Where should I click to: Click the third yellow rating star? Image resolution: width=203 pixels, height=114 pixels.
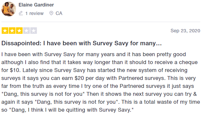(19, 31)
